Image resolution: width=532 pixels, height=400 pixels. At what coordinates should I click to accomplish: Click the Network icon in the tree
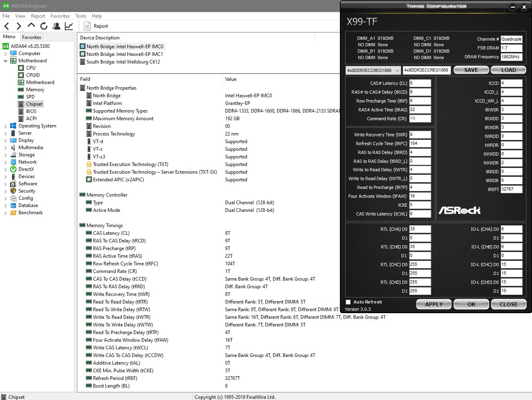coord(13,162)
